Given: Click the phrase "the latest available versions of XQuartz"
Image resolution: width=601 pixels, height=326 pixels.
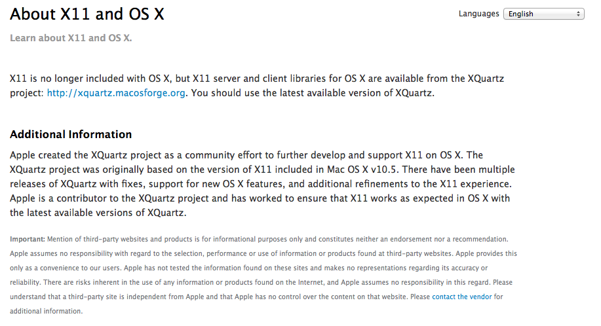Looking at the screenshot, I should pos(98,213).
